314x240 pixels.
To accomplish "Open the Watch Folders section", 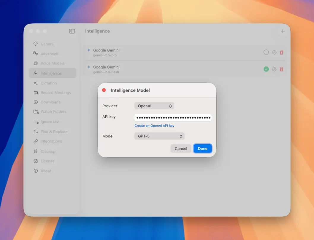I will pos(53,112).
